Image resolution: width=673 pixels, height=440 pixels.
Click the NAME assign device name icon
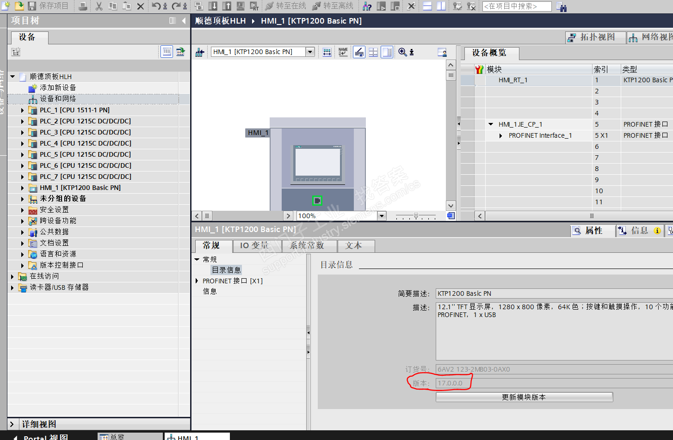tap(343, 52)
